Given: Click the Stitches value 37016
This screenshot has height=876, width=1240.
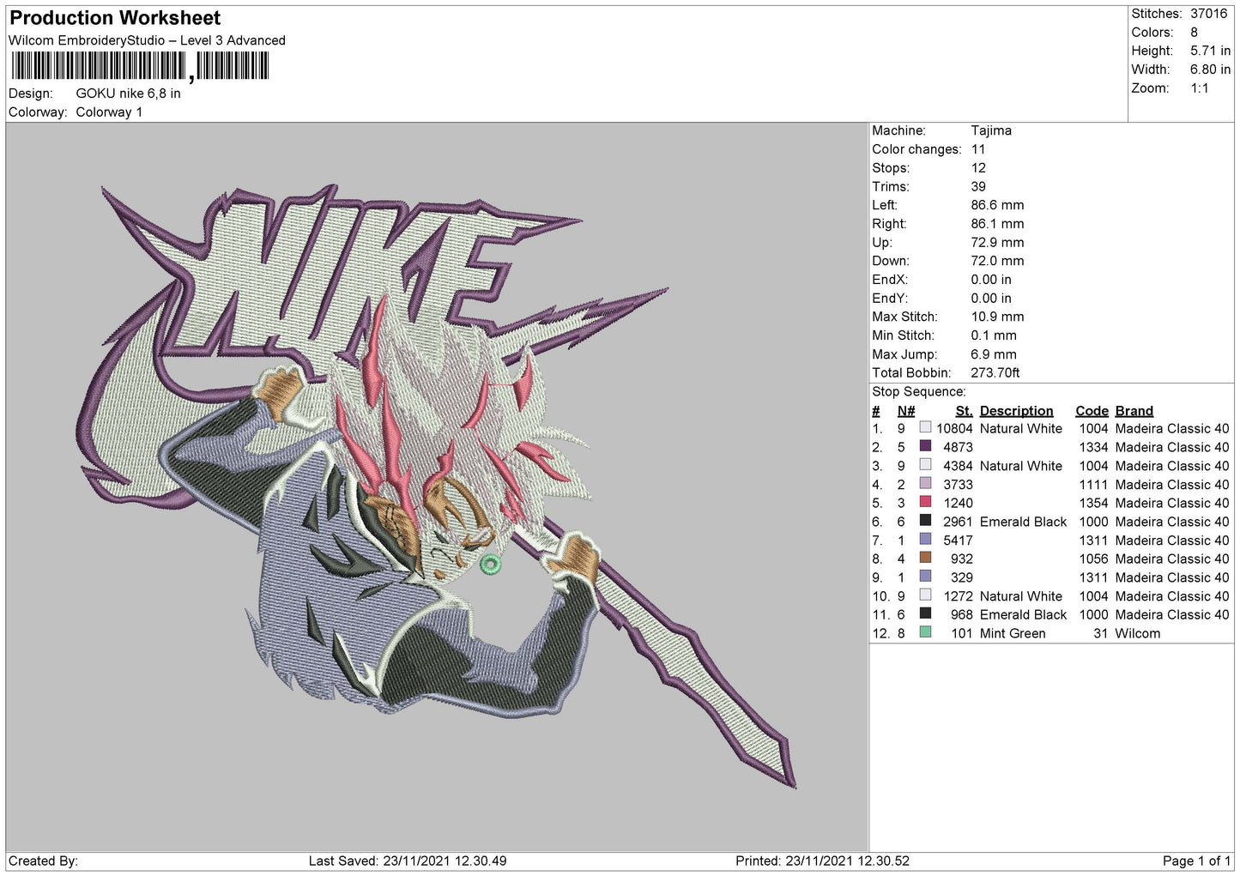Looking at the screenshot, I should tap(1208, 14).
